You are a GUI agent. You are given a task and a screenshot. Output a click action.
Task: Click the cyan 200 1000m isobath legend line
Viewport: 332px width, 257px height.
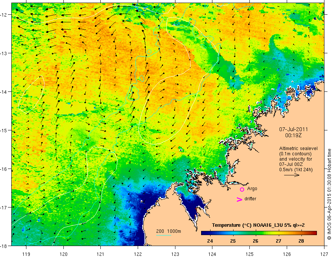click(163, 235)
